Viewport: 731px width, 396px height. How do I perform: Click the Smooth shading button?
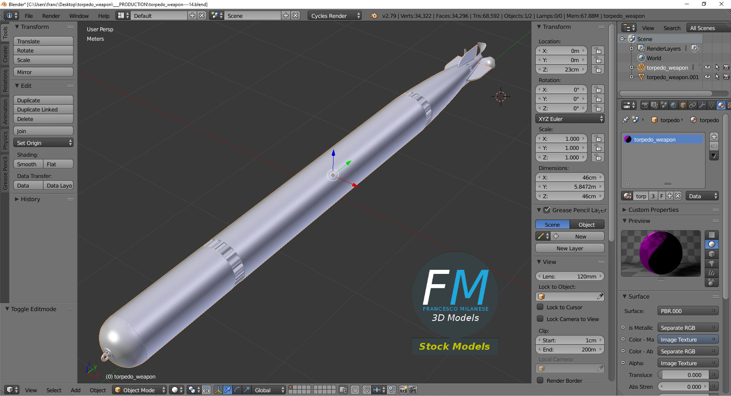[28, 164]
